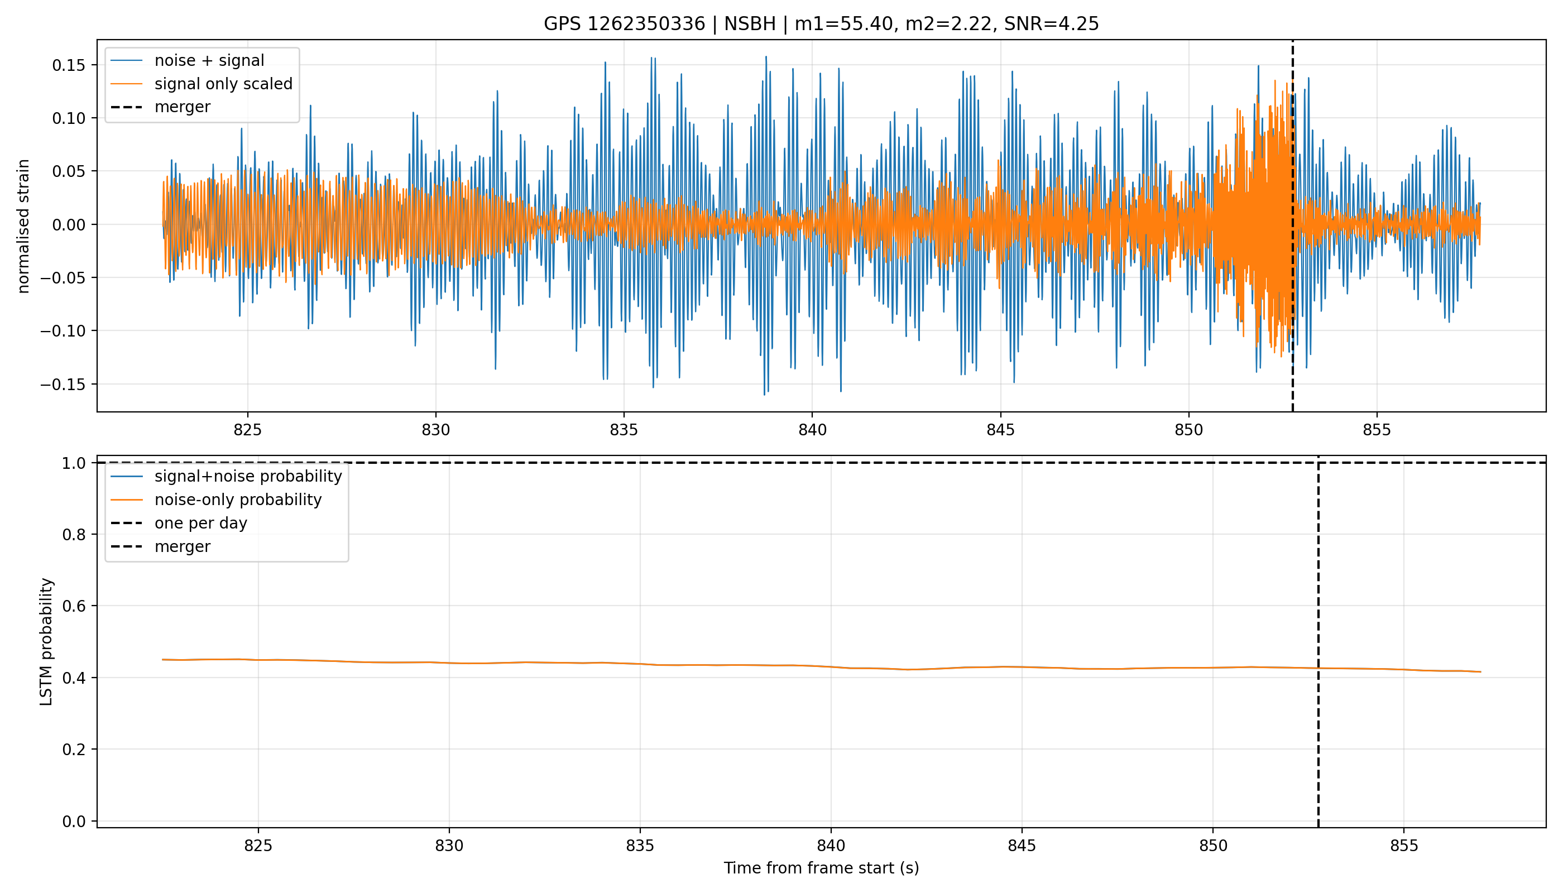Click the 0.6 tick on probability axis
Viewport: 1563px width, 893px height.
pyautogui.click(x=74, y=606)
